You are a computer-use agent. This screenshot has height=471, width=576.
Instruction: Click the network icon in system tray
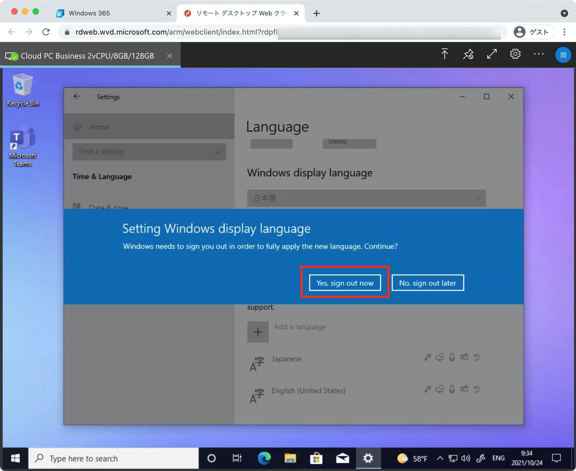[x=453, y=459]
